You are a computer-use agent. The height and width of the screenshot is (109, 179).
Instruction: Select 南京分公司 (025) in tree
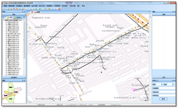click(13, 53)
